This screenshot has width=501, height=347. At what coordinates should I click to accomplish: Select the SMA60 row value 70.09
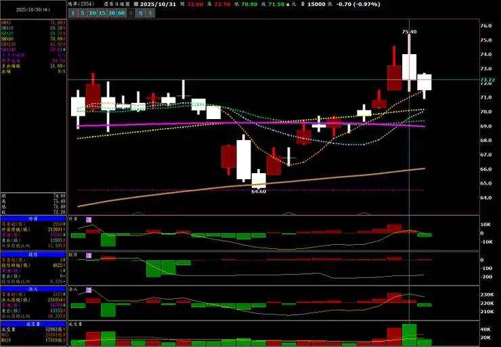click(58, 39)
